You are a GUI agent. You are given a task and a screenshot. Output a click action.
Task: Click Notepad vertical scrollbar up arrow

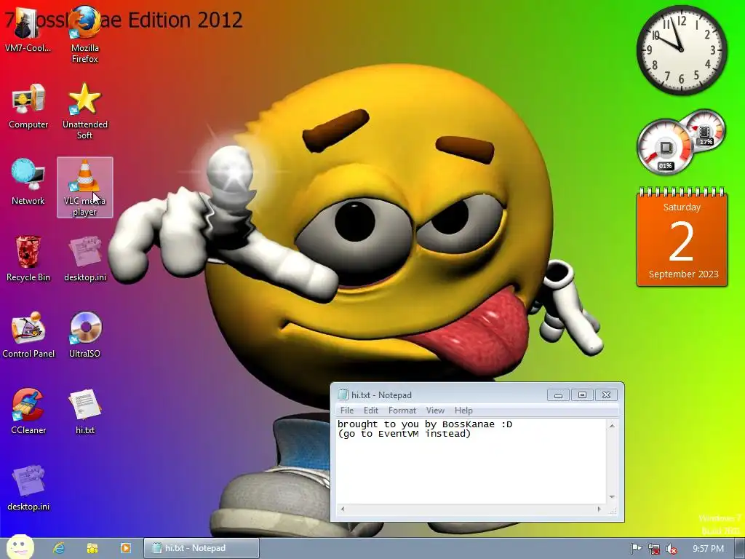(x=612, y=425)
